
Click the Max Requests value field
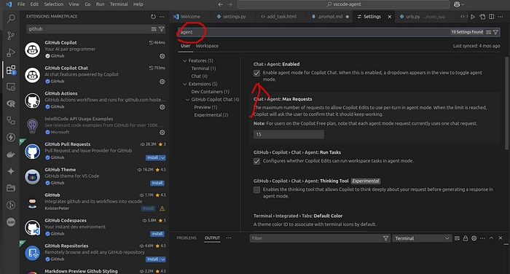tap(289, 134)
